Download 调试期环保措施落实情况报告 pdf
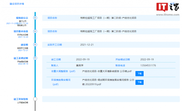182x111 pixels. point(139,82)
